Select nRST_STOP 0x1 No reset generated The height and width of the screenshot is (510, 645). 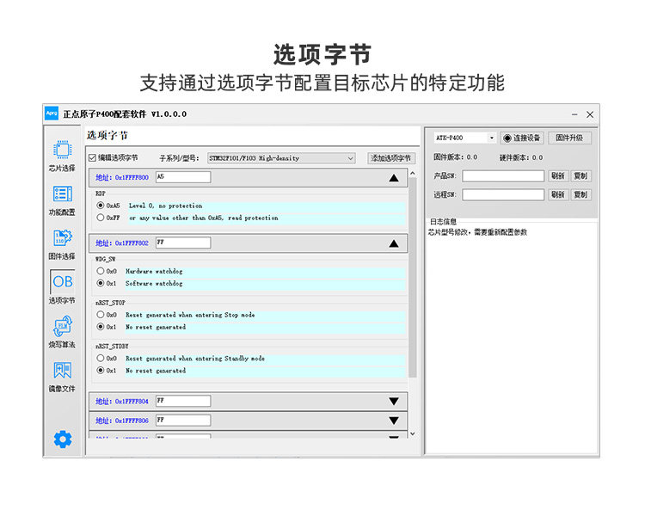tap(101, 327)
